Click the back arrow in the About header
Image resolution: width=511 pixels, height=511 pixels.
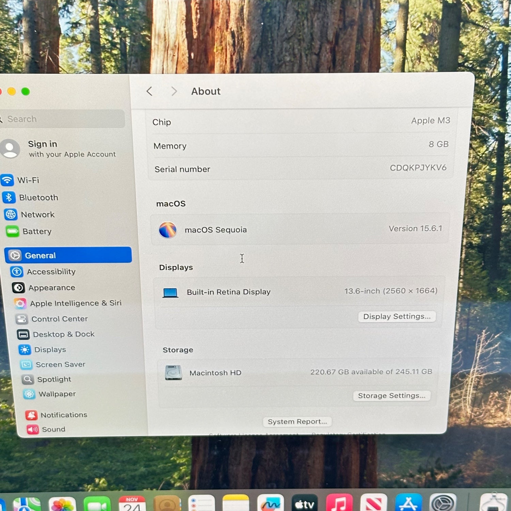149,91
